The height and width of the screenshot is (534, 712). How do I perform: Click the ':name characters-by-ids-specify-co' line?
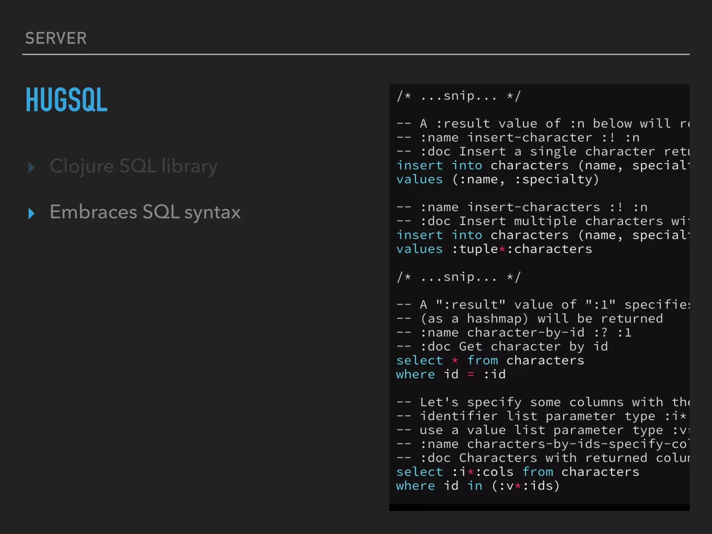[543, 444]
